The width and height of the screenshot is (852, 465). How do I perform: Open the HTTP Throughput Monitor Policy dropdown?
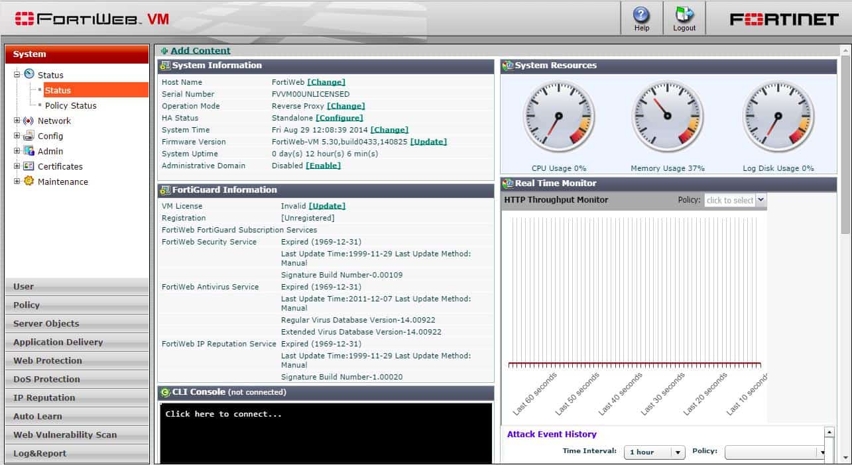point(735,200)
